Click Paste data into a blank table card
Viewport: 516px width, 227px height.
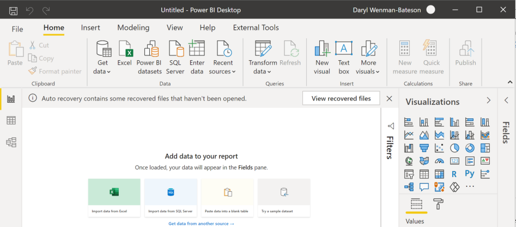click(x=227, y=198)
